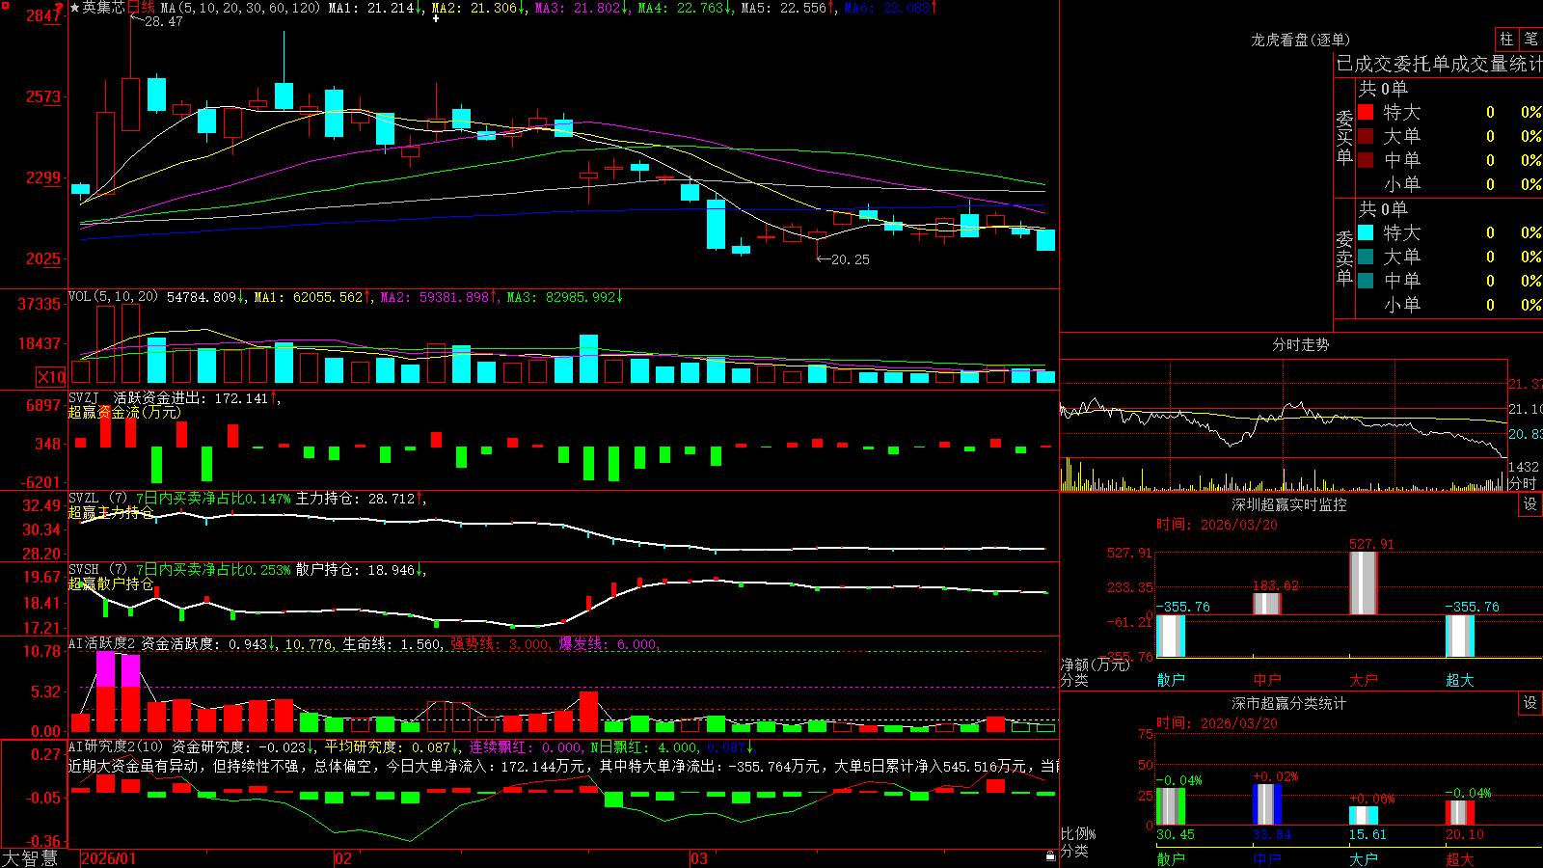Click the 15.61 ratio value under 大户 bar
The image size is (1543, 868).
tap(1368, 834)
